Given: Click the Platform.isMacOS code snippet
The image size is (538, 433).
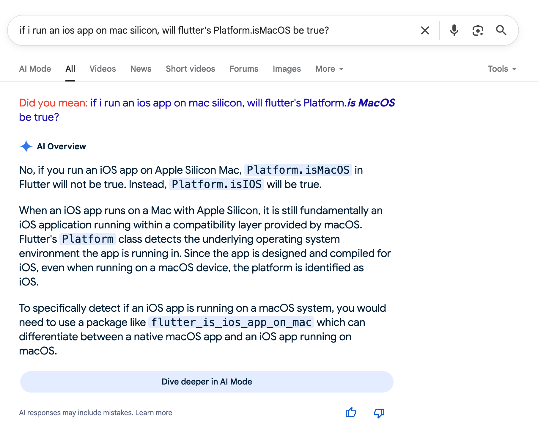Looking at the screenshot, I should click(x=298, y=170).
